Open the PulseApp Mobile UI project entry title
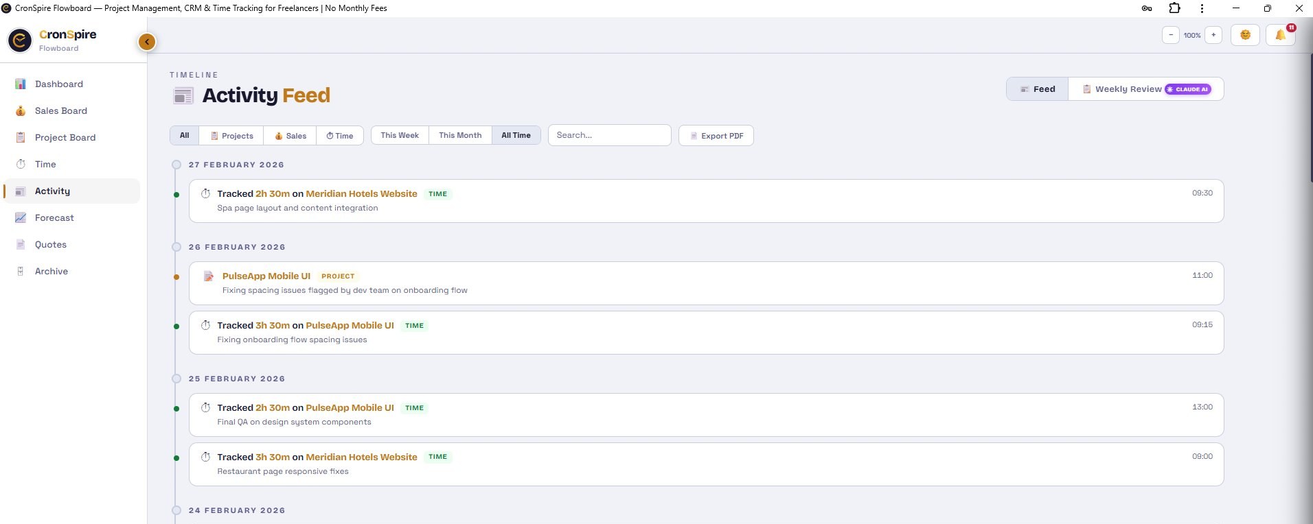The height and width of the screenshot is (524, 1313). [x=266, y=276]
